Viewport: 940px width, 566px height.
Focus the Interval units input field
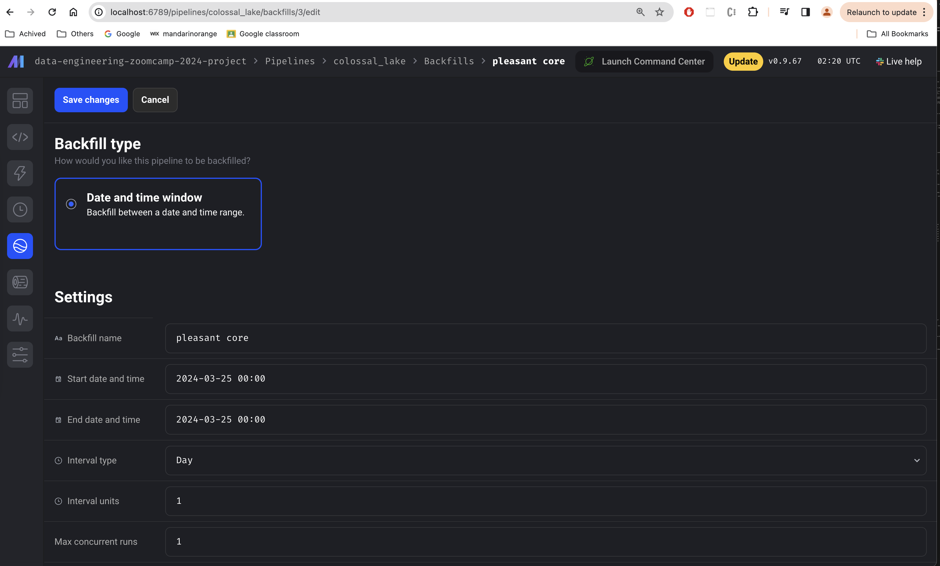pyautogui.click(x=546, y=501)
